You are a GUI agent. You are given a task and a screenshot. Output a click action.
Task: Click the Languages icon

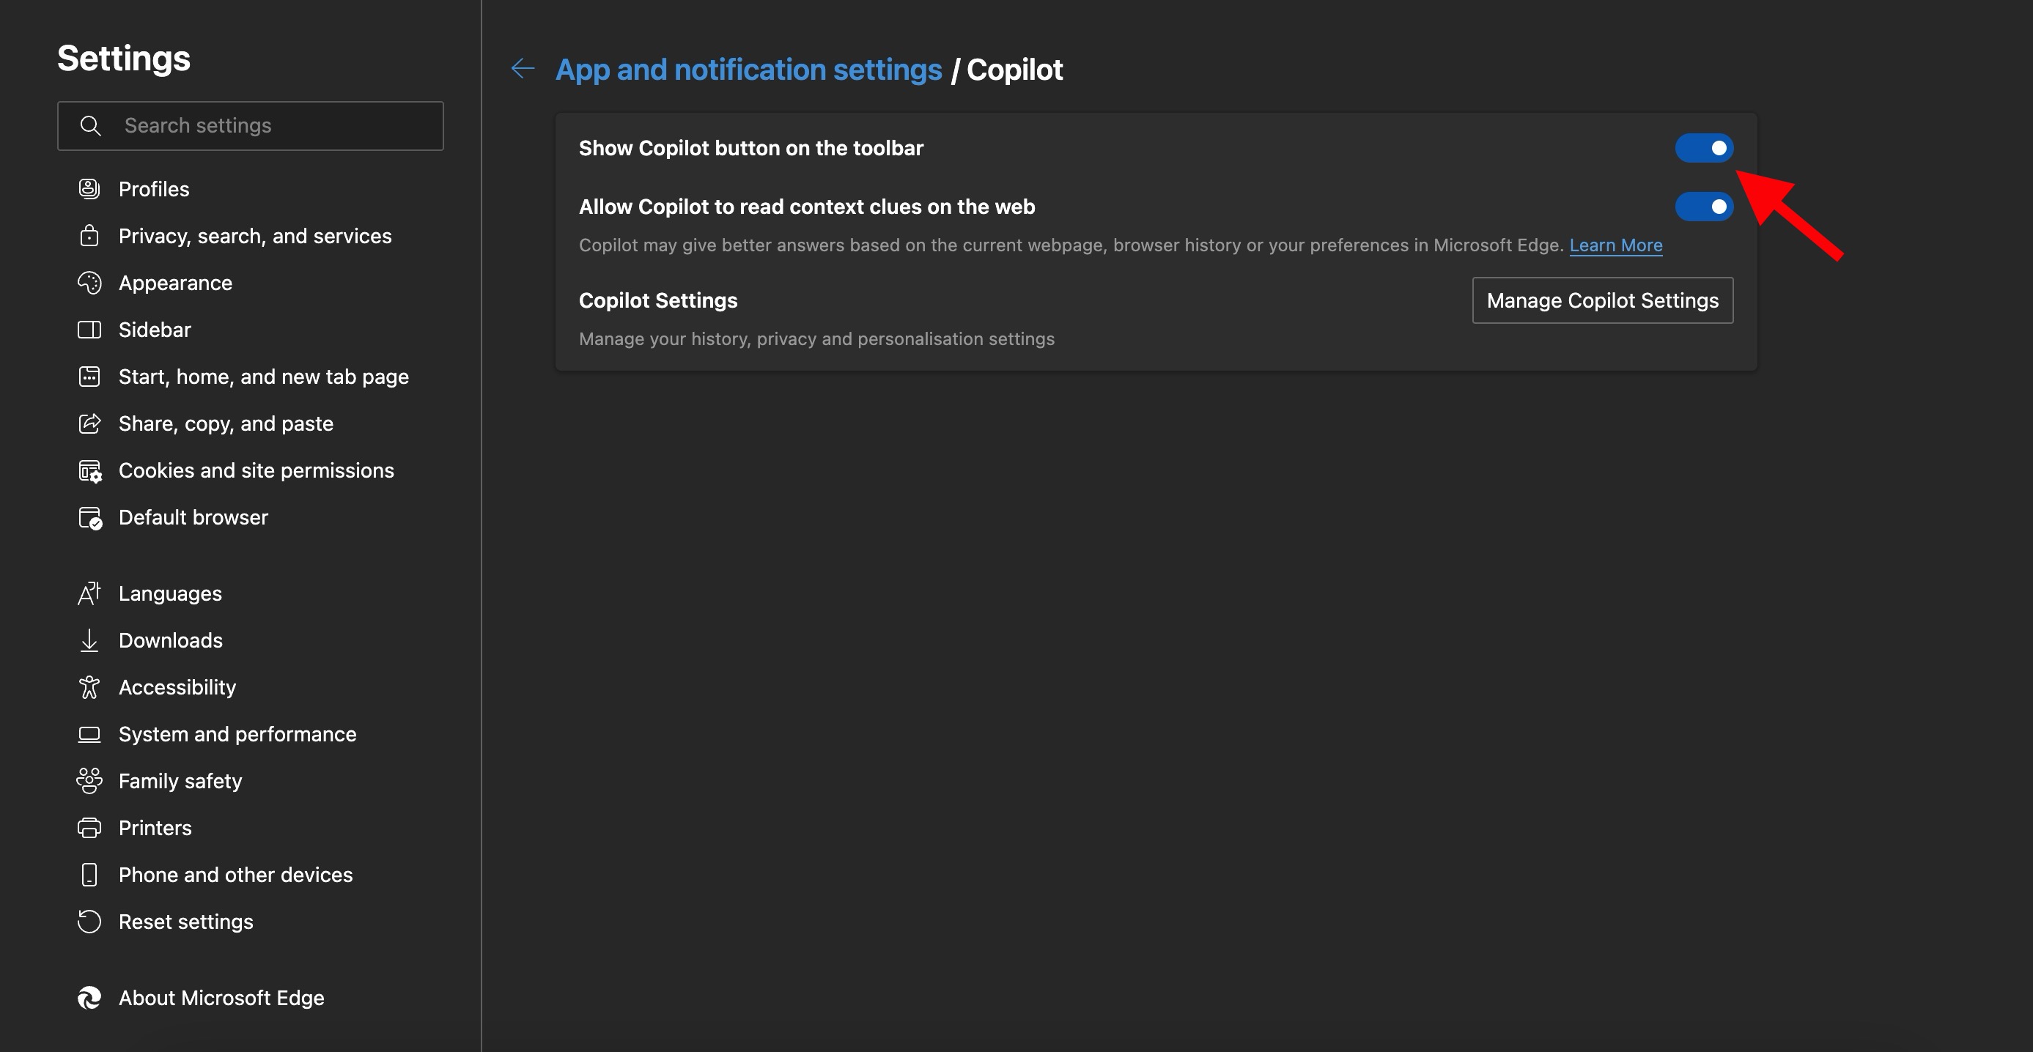89,593
